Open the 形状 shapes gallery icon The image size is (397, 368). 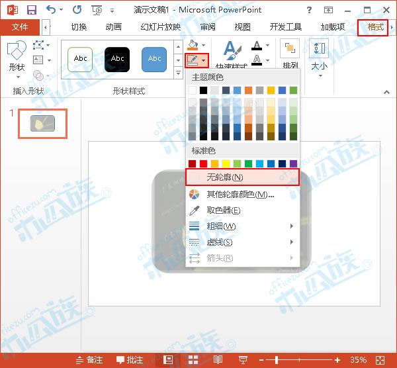point(17,51)
